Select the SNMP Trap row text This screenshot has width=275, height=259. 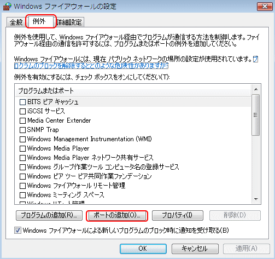click(x=43, y=130)
